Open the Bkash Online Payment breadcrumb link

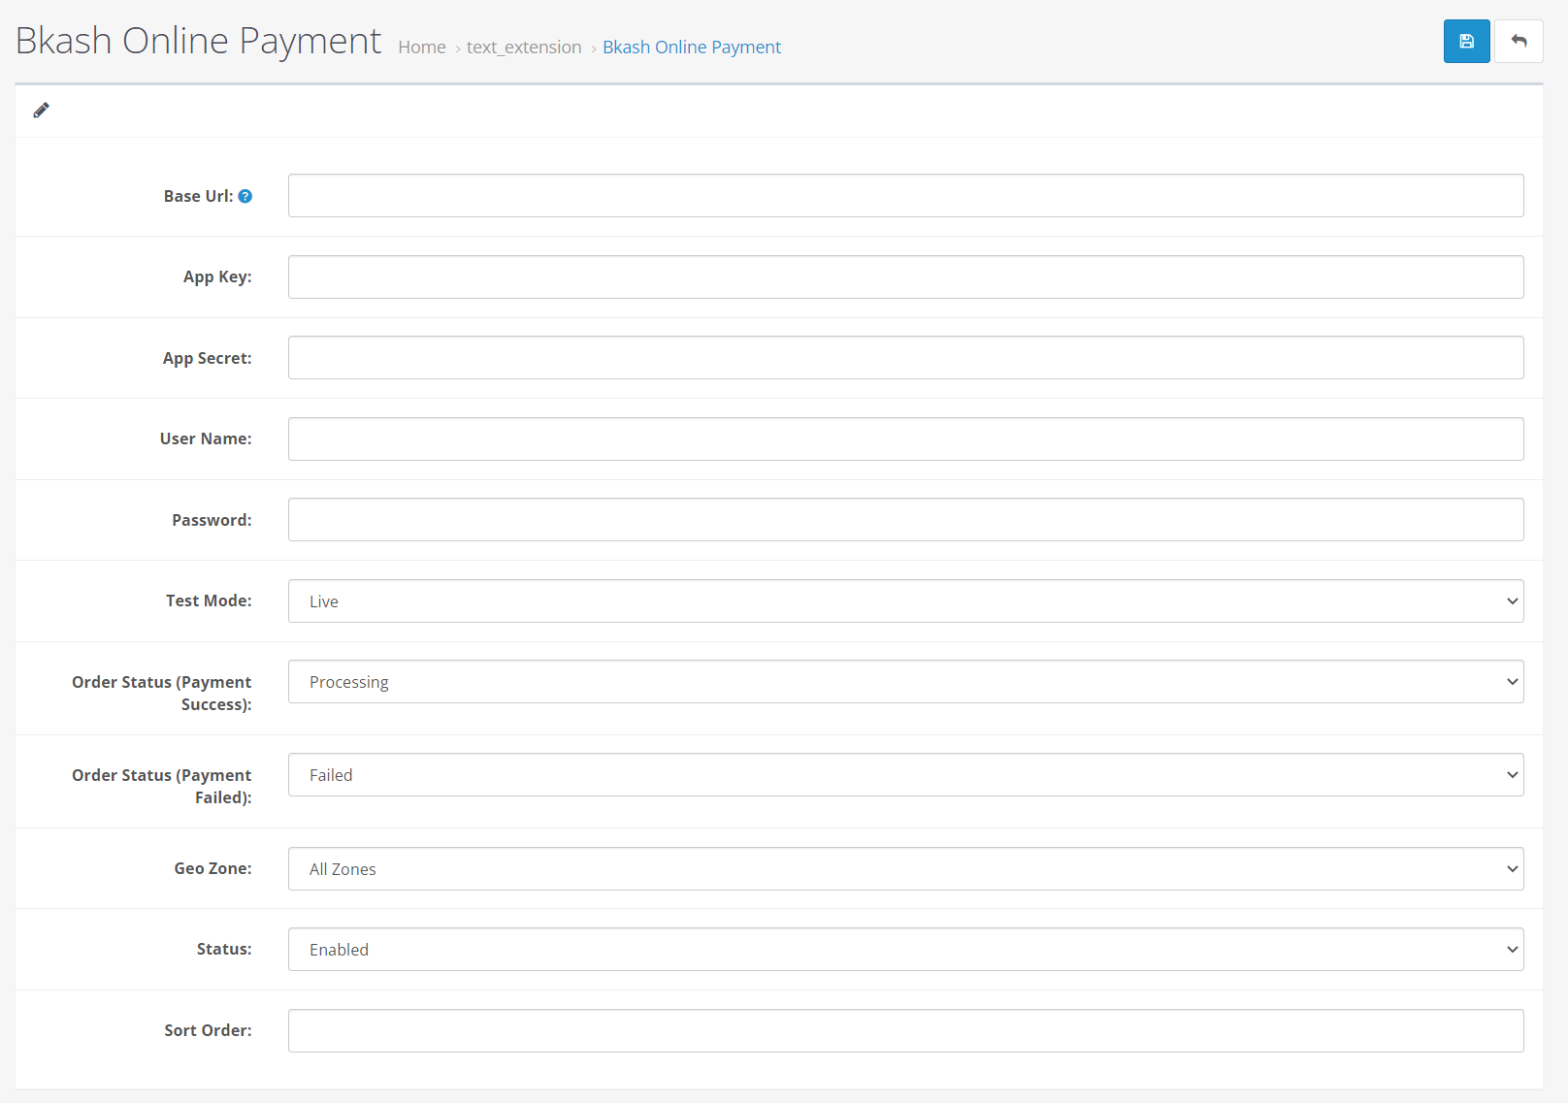point(692,47)
